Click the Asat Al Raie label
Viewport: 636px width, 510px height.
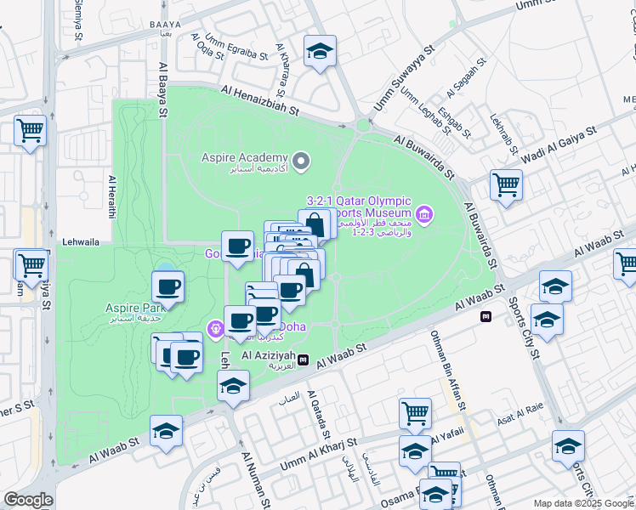[x=520, y=414]
